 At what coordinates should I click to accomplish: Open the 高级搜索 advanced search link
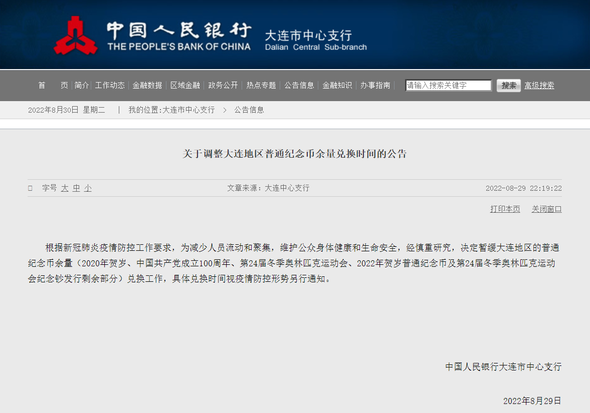pyautogui.click(x=539, y=86)
